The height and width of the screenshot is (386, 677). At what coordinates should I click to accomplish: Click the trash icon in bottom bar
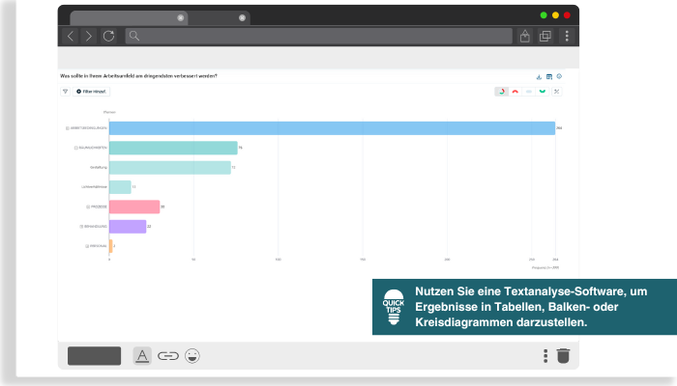pos(563,355)
